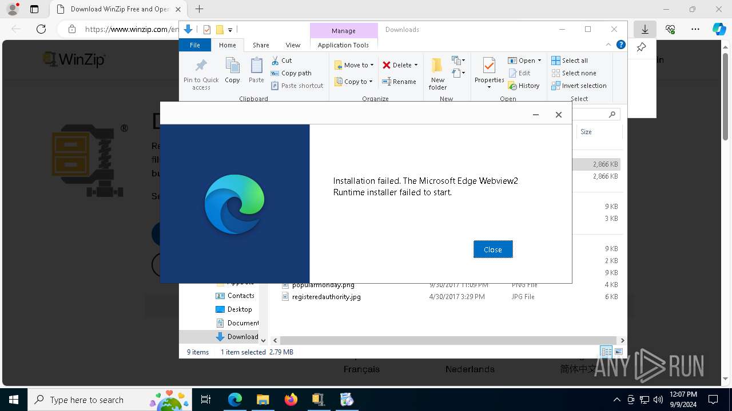Screen dimensions: 732x411
Task: Click the red Delete icon
Action: coord(387,65)
